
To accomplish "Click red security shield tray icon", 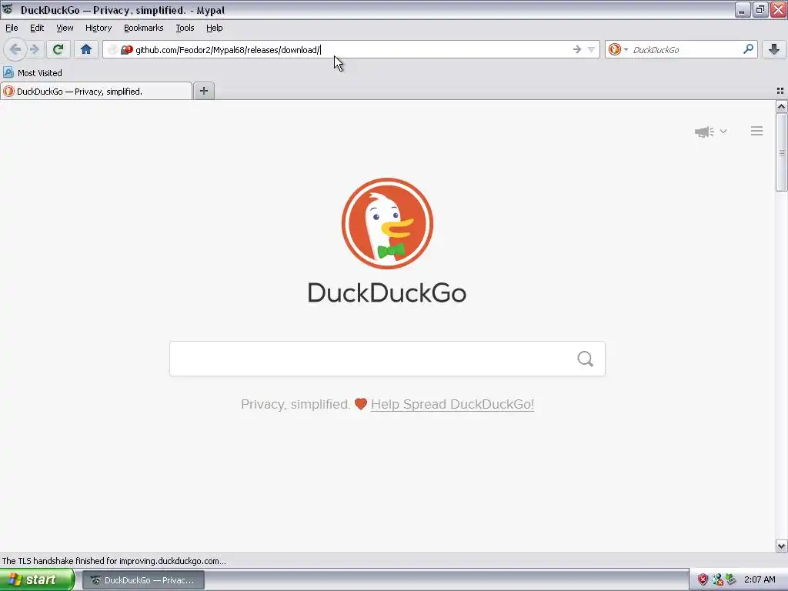I will click(x=703, y=580).
